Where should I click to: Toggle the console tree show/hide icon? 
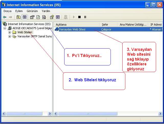(25, 17)
